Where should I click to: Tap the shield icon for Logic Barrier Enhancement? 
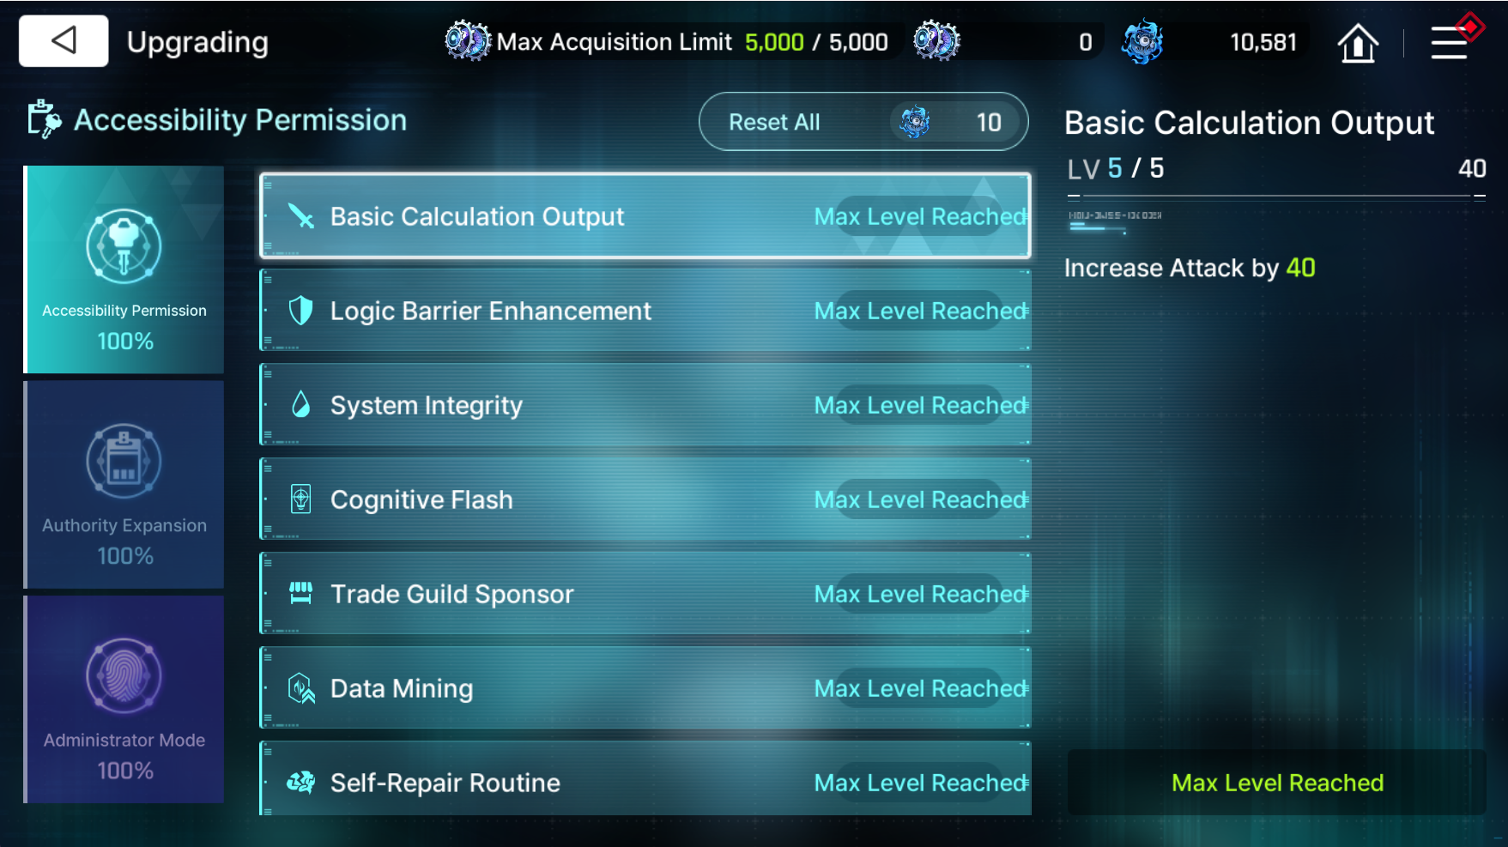(300, 311)
